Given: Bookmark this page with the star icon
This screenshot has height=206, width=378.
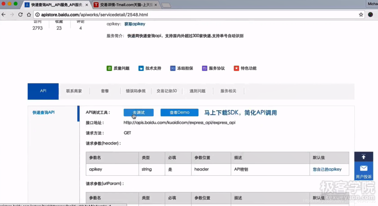Looking at the screenshot, I should click(361, 15).
